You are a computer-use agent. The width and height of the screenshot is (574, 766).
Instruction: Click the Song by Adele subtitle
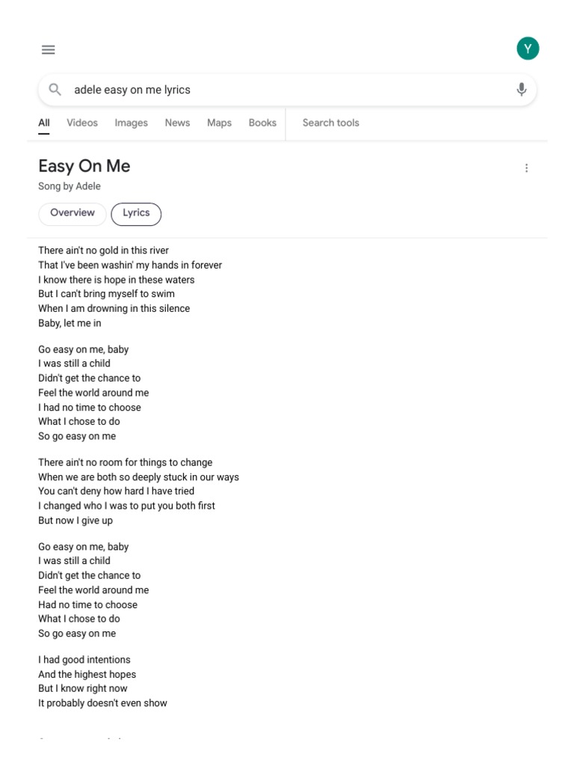70,186
